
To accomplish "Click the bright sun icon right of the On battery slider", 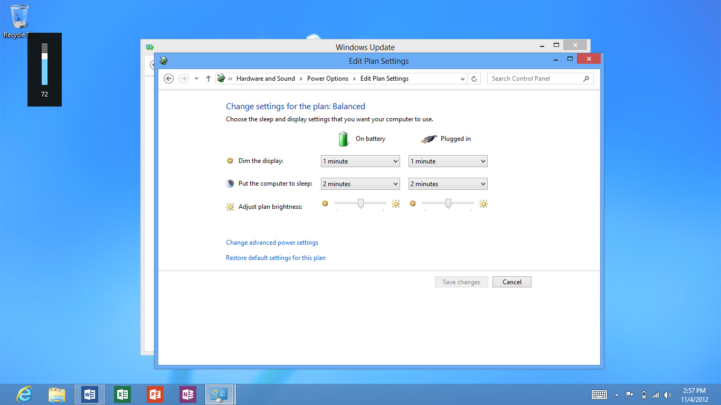I will coord(396,204).
